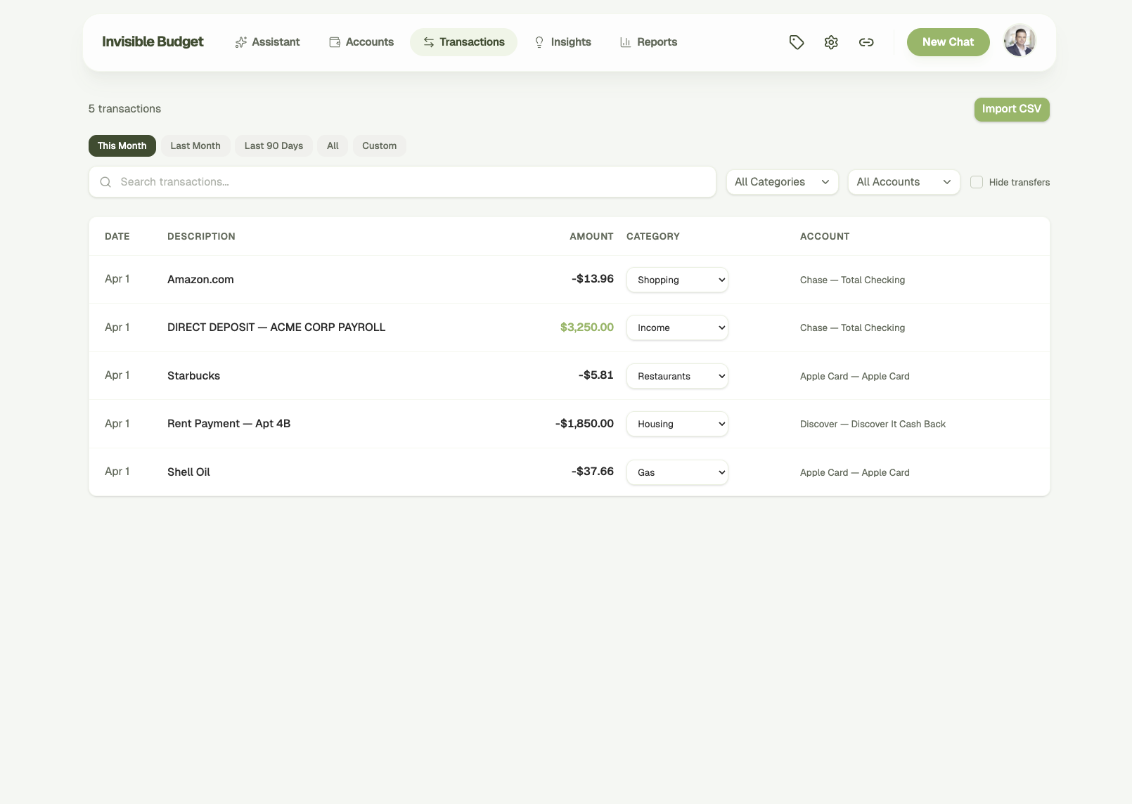Toggle the This Month filter
The height and width of the screenshot is (804, 1132).
click(x=122, y=145)
